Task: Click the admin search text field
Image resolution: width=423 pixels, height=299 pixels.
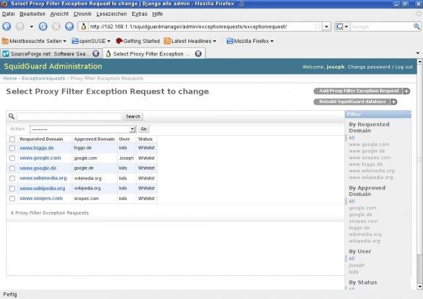Action: pyautogui.click(x=69, y=116)
